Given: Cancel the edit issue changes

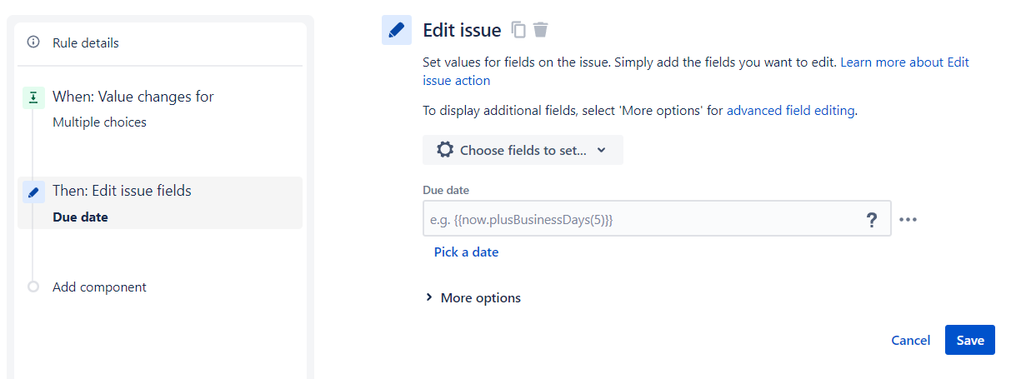Looking at the screenshot, I should 911,340.
